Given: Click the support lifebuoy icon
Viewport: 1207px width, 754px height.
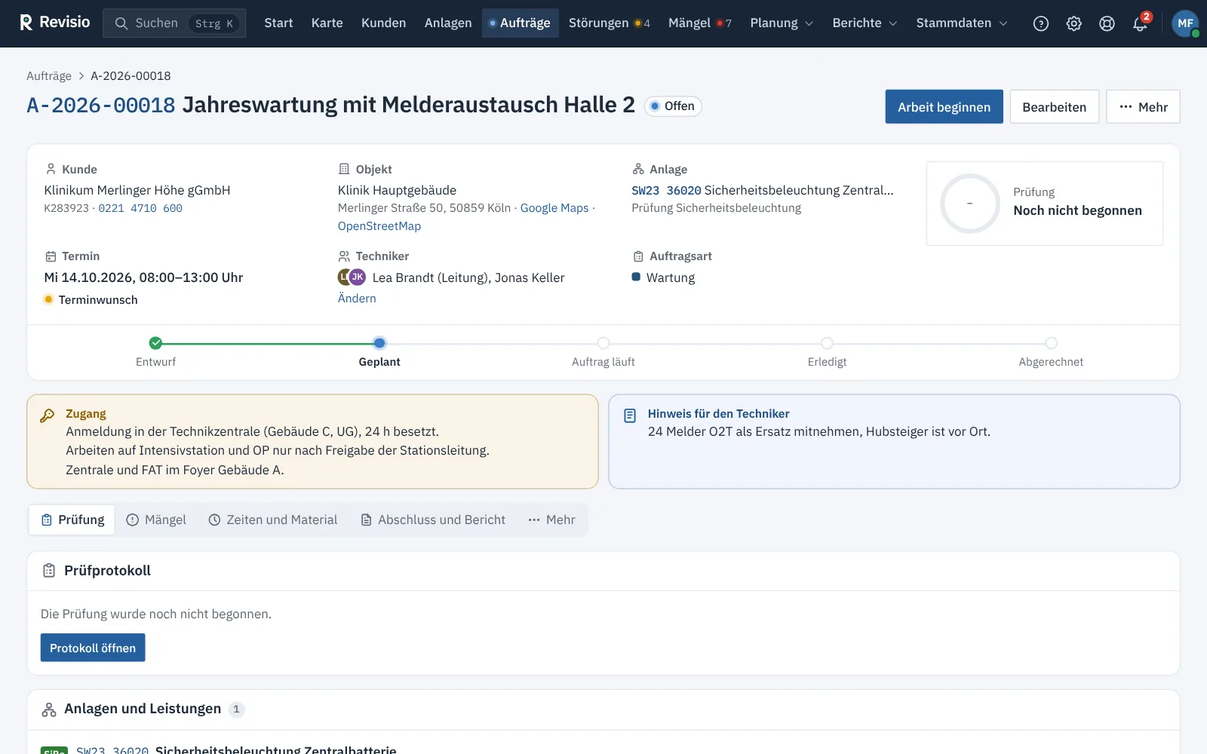Looking at the screenshot, I should coord(1107,23).
